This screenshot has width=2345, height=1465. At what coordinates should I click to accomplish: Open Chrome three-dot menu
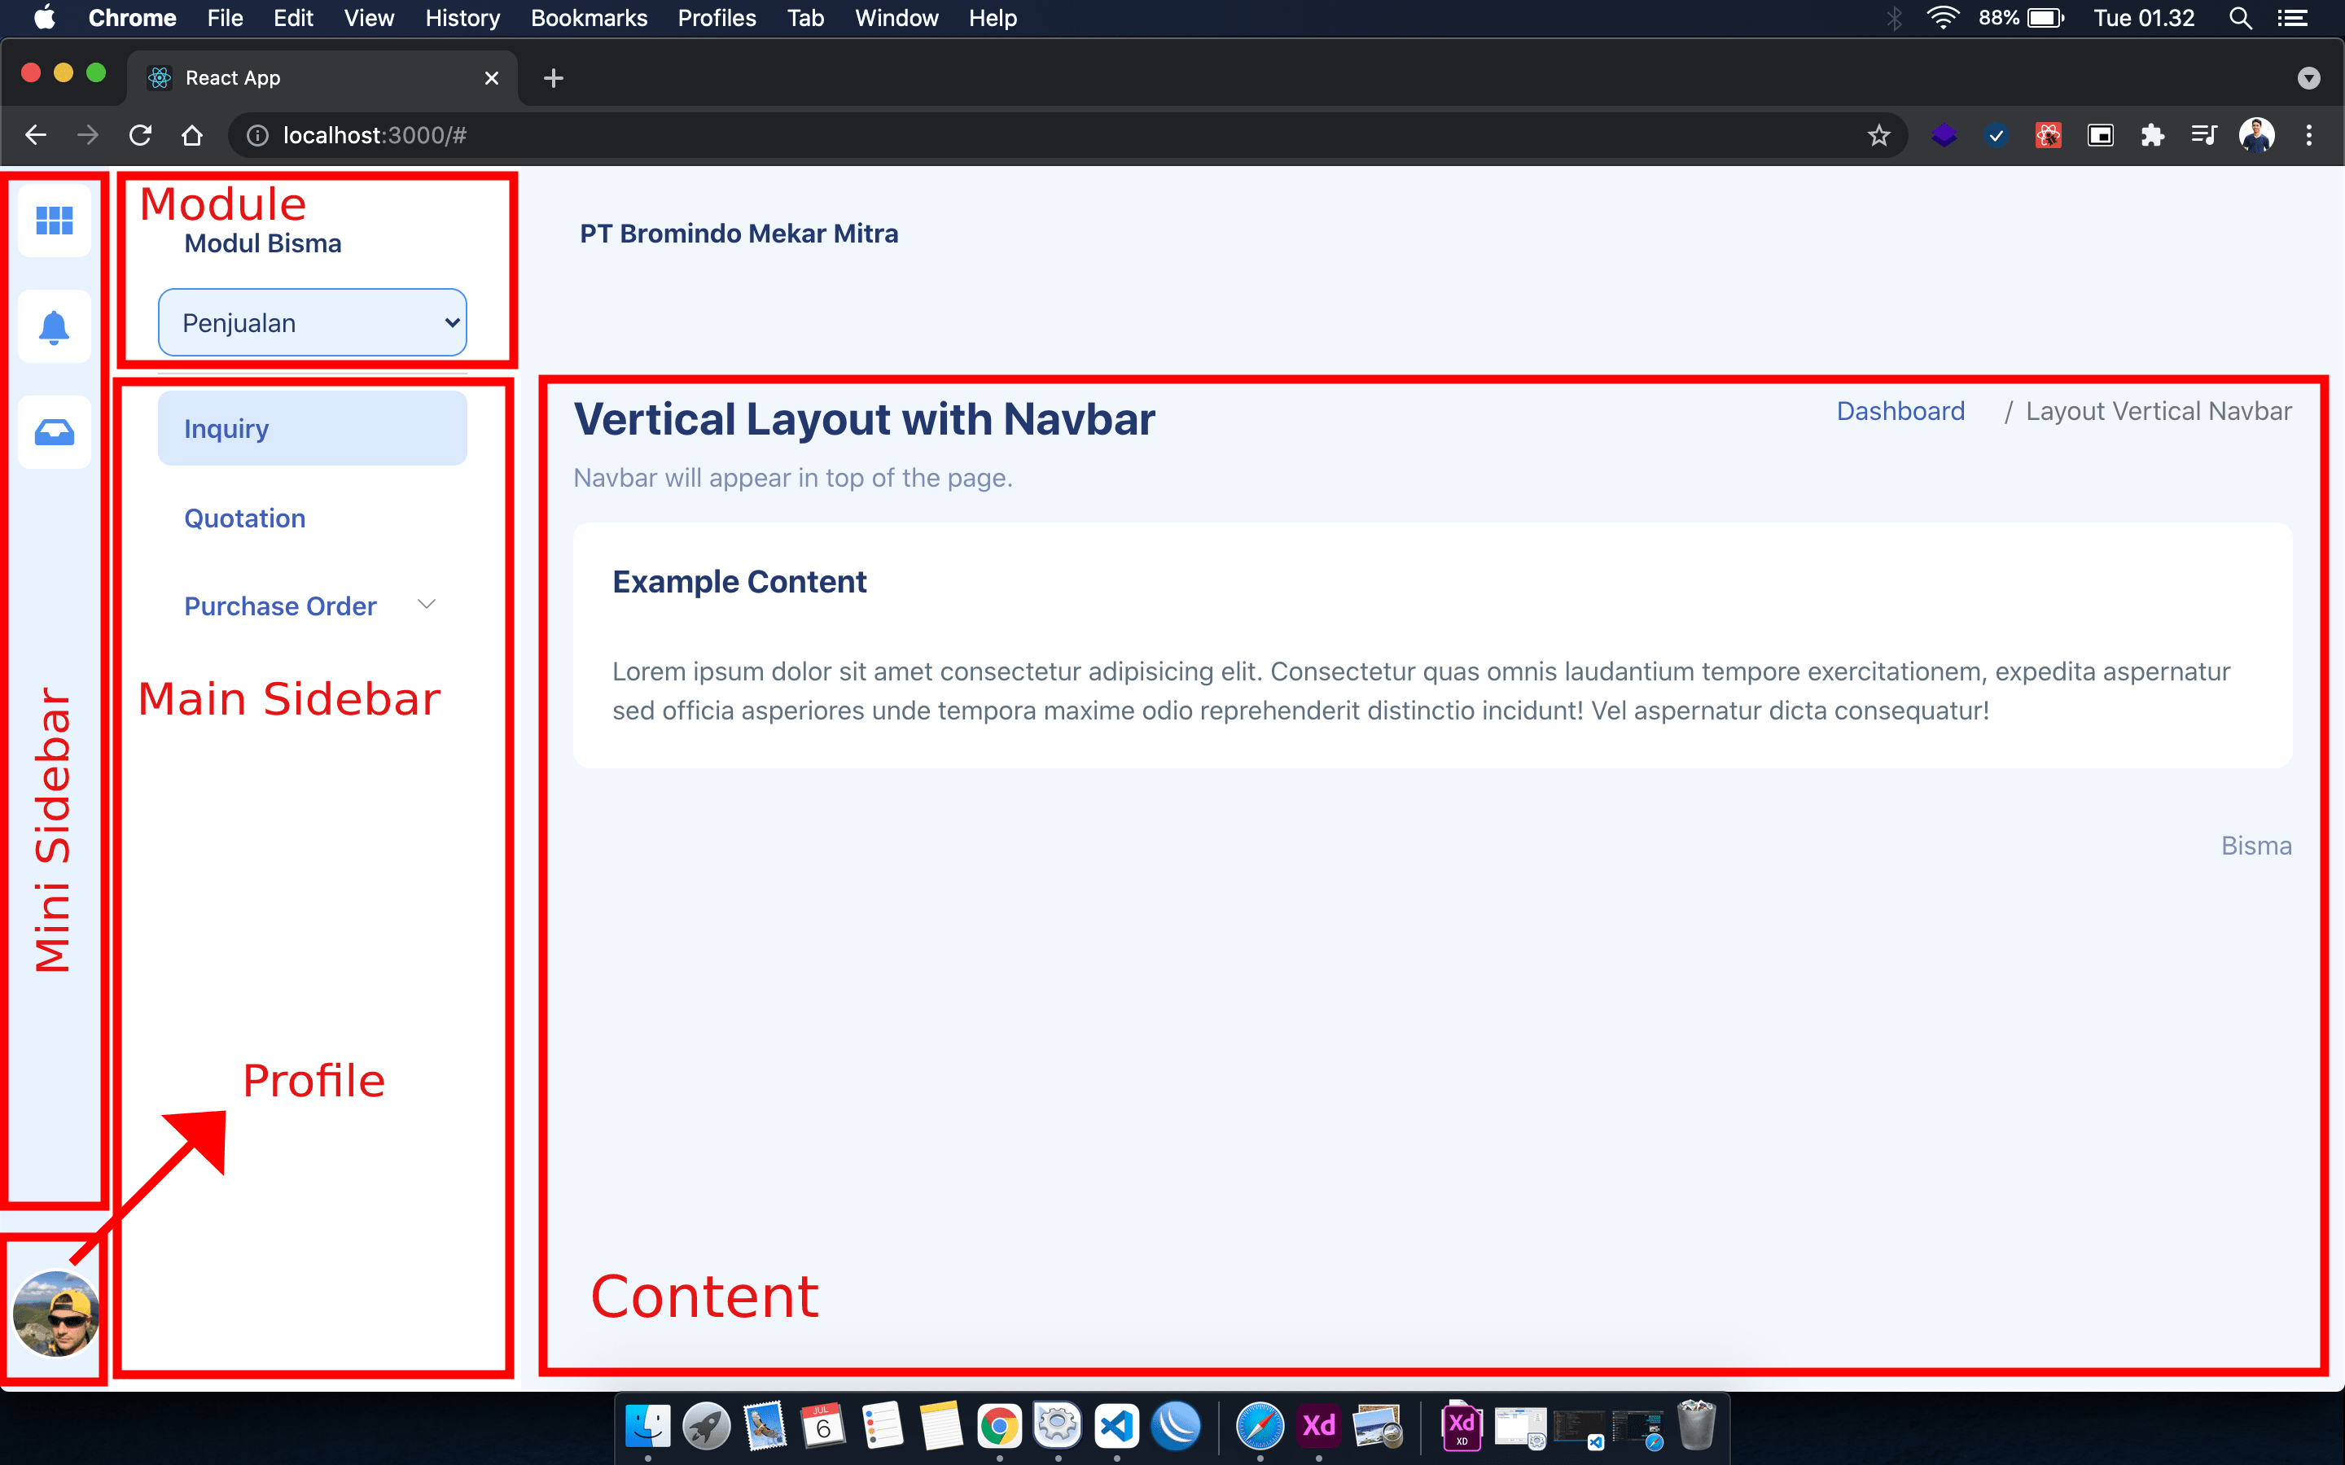[x=2309, y=136]
